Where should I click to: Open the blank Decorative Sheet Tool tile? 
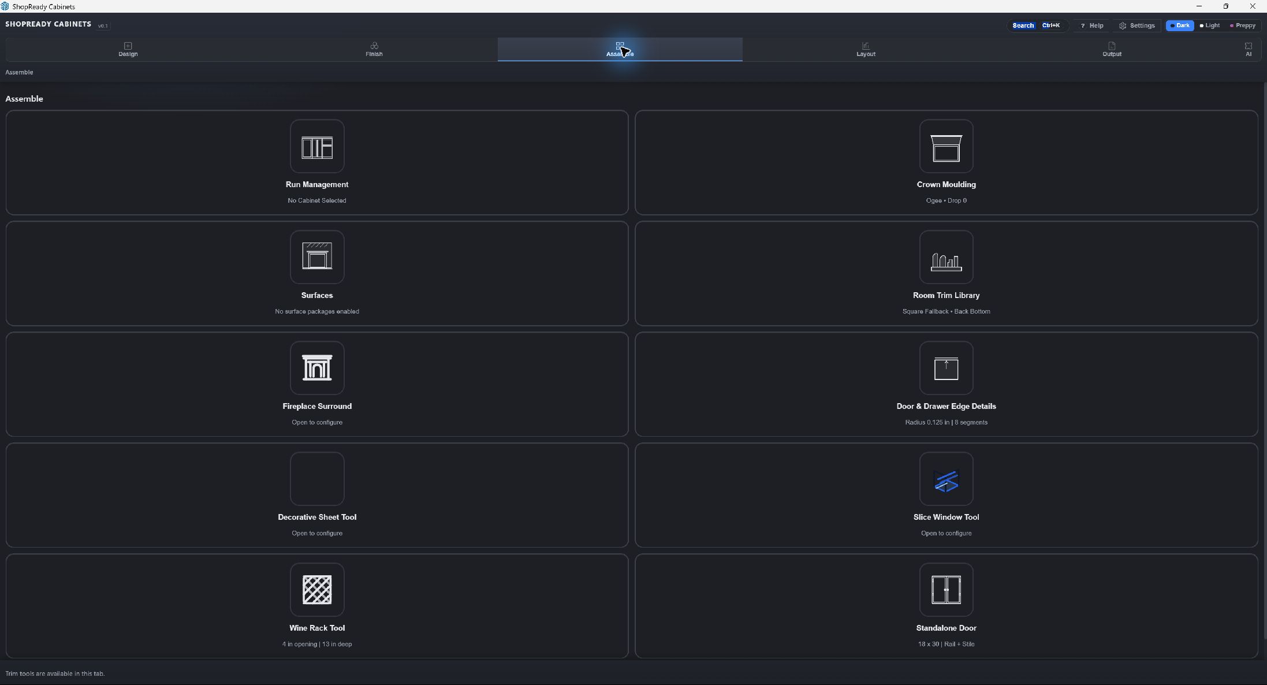(317, 479)
